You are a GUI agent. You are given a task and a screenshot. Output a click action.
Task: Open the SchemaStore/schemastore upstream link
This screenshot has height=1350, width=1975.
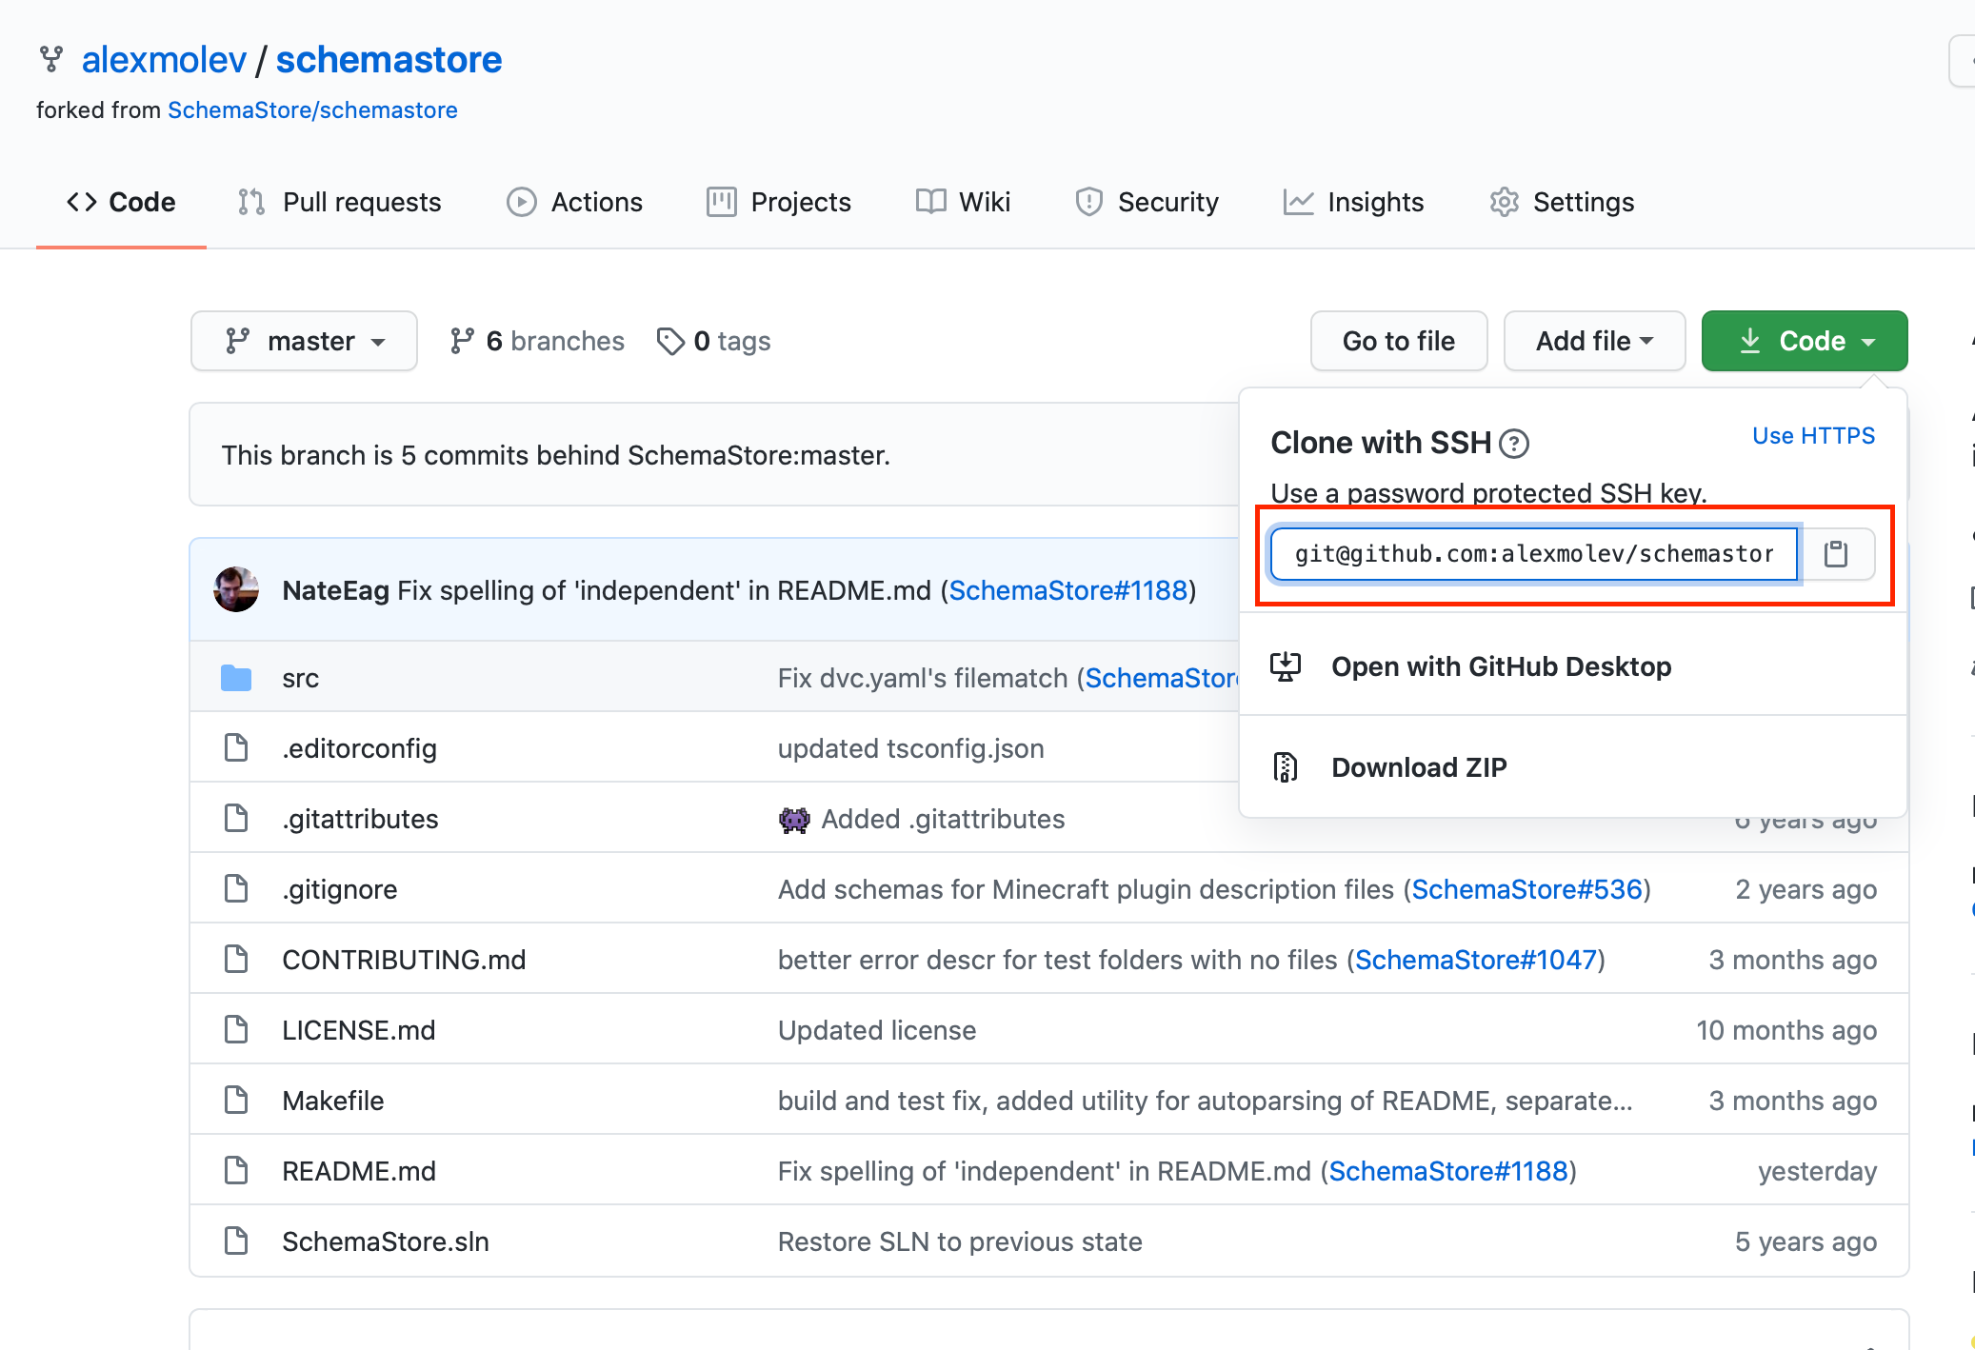[x=312, y=110]
